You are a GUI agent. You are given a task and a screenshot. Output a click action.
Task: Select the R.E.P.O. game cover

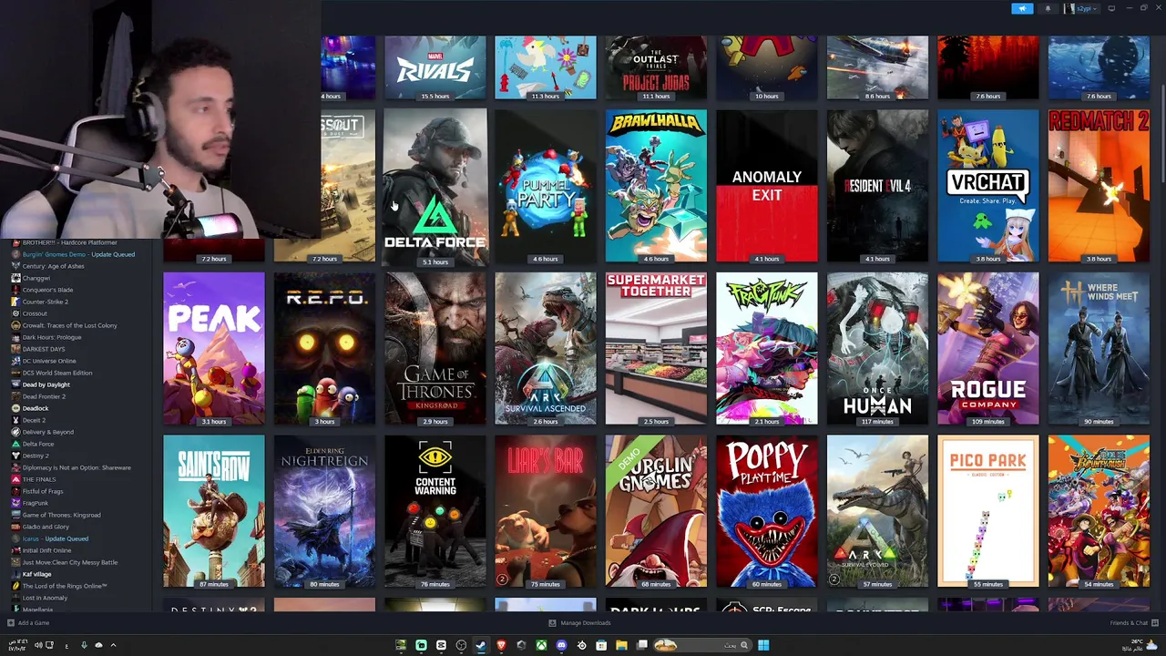(324, 348)
